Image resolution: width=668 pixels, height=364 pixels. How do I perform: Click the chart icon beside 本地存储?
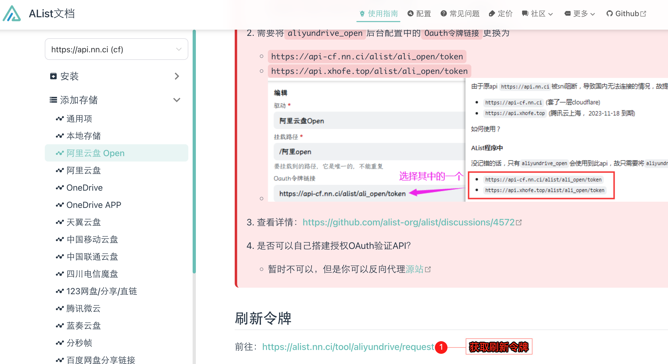60,136
